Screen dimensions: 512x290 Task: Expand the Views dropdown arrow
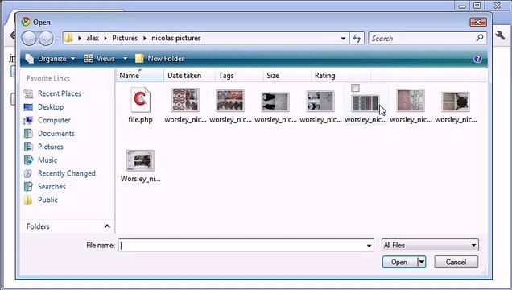[125, 59]
